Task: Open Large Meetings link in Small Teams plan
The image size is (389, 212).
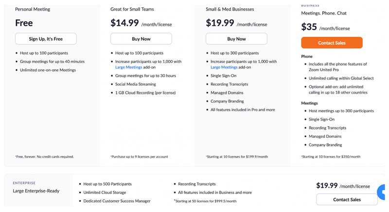Action: tap(128, 67)
